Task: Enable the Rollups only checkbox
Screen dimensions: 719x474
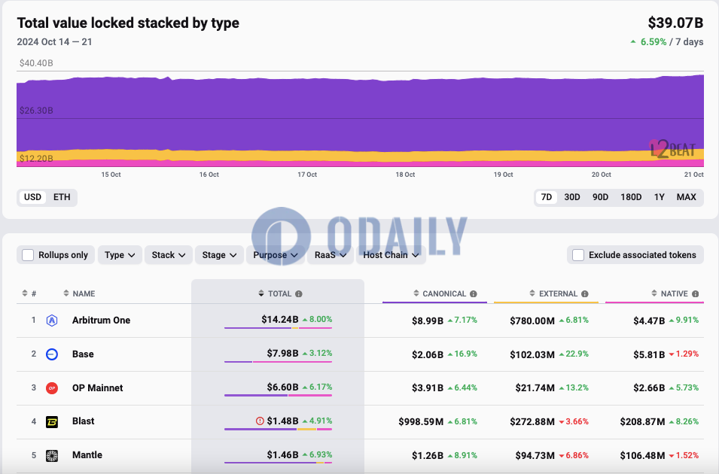Action: (x=28, y=255)
